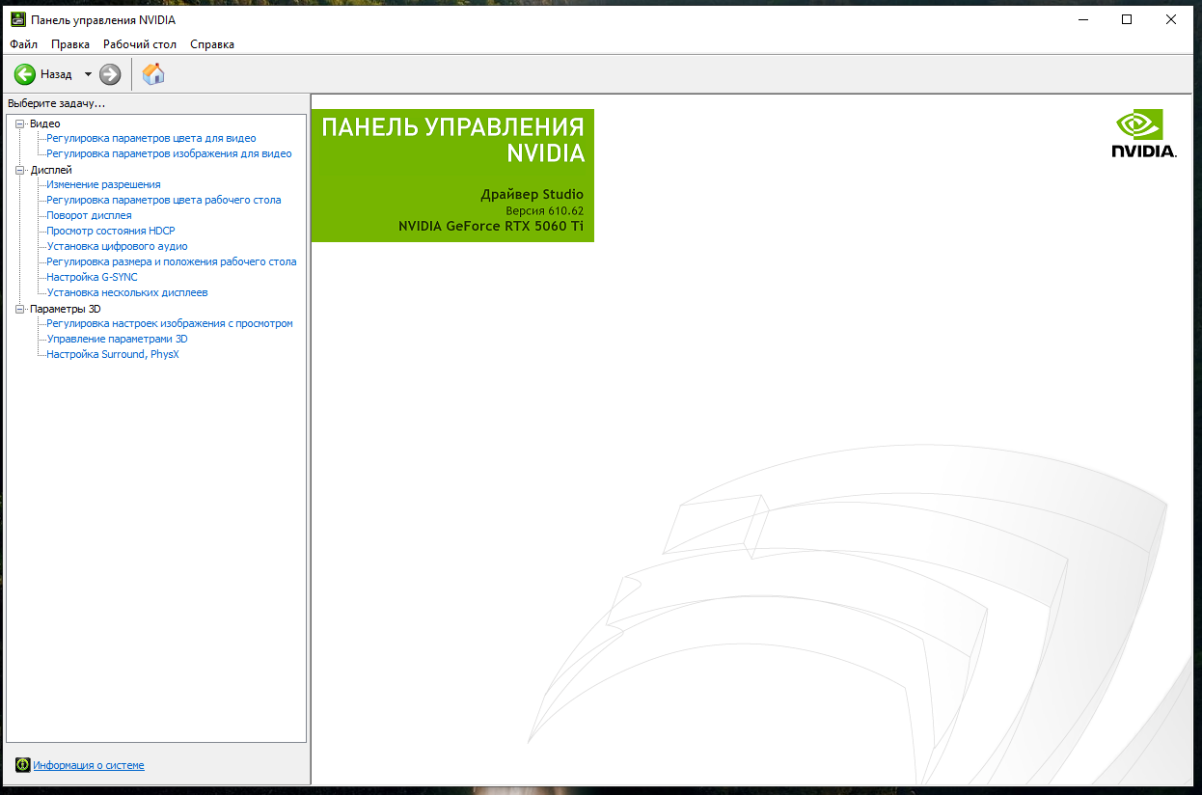Open the Рабочий стол menu
Screen dimensions: 1202x795
point(140,44)
